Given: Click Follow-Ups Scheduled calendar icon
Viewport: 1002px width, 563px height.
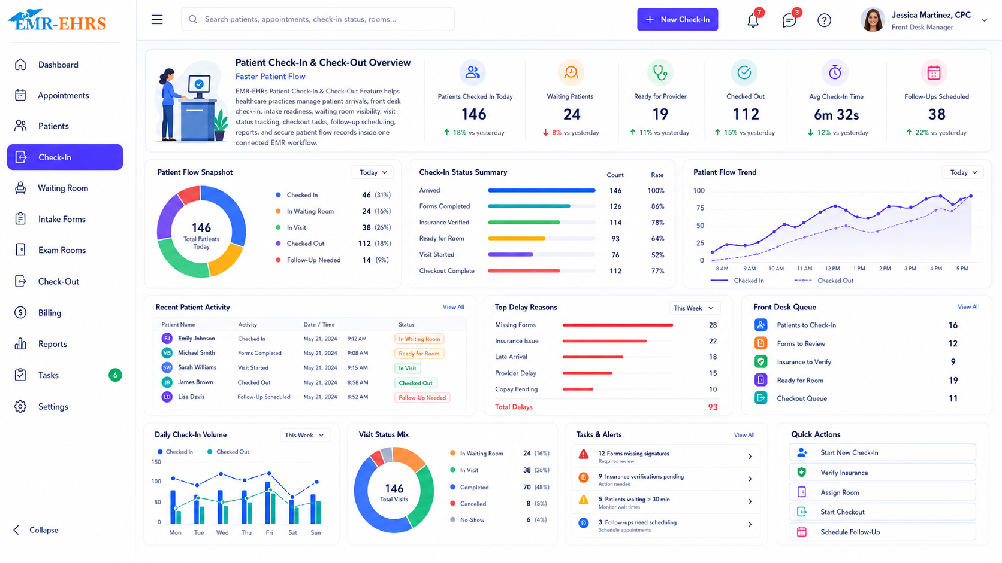Looking at the screenshot, I should coord(934,72).
